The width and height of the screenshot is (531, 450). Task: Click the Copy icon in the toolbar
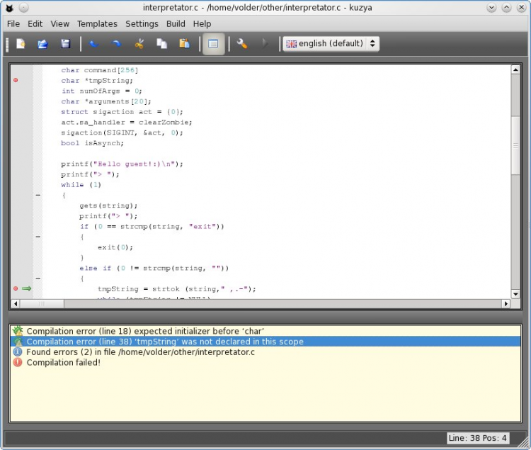coord(161,44)
